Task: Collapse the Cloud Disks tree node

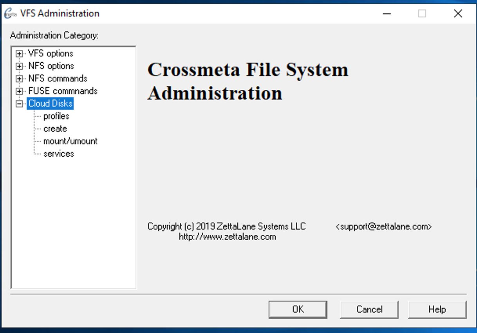Action: [19, 104]
